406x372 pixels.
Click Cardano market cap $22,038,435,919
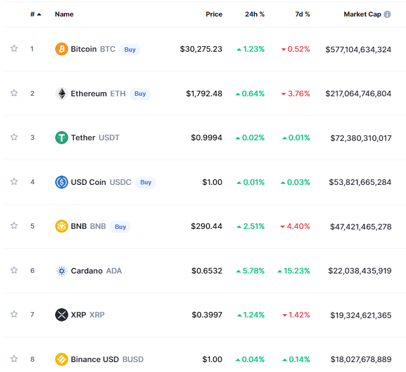[360, 271]
